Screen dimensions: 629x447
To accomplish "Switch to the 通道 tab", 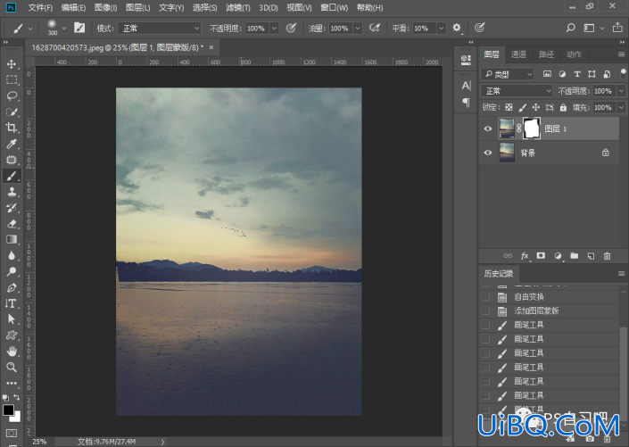I will (x=518, y=54).
